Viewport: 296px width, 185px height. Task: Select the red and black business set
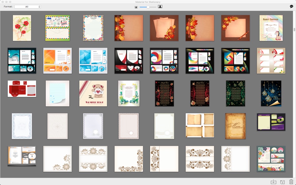tap(129, 61)
